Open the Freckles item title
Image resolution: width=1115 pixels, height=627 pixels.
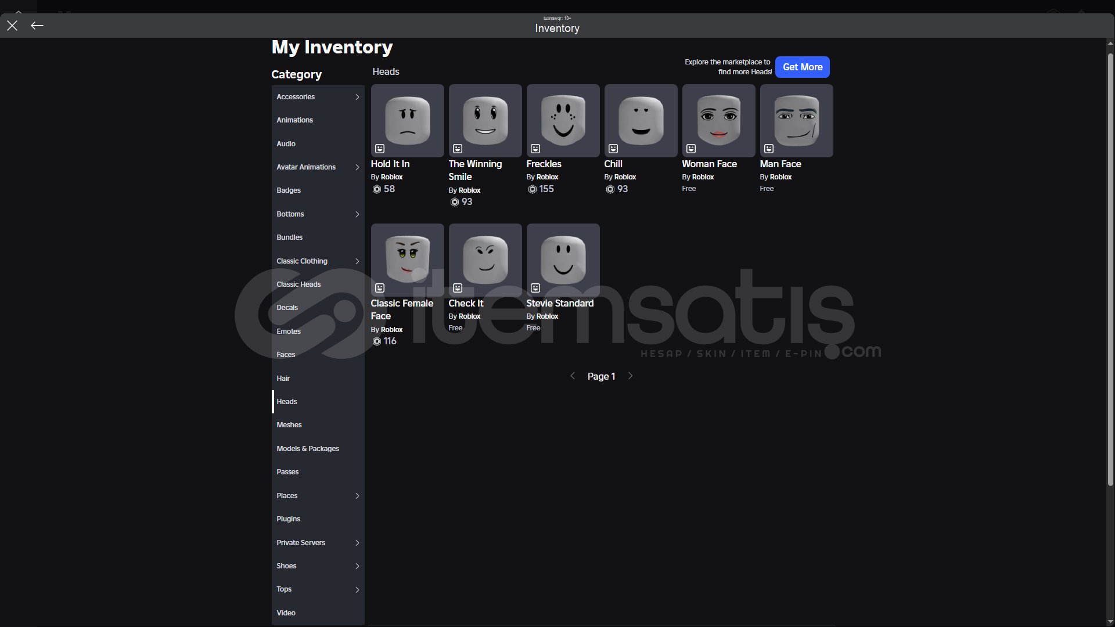544,164
